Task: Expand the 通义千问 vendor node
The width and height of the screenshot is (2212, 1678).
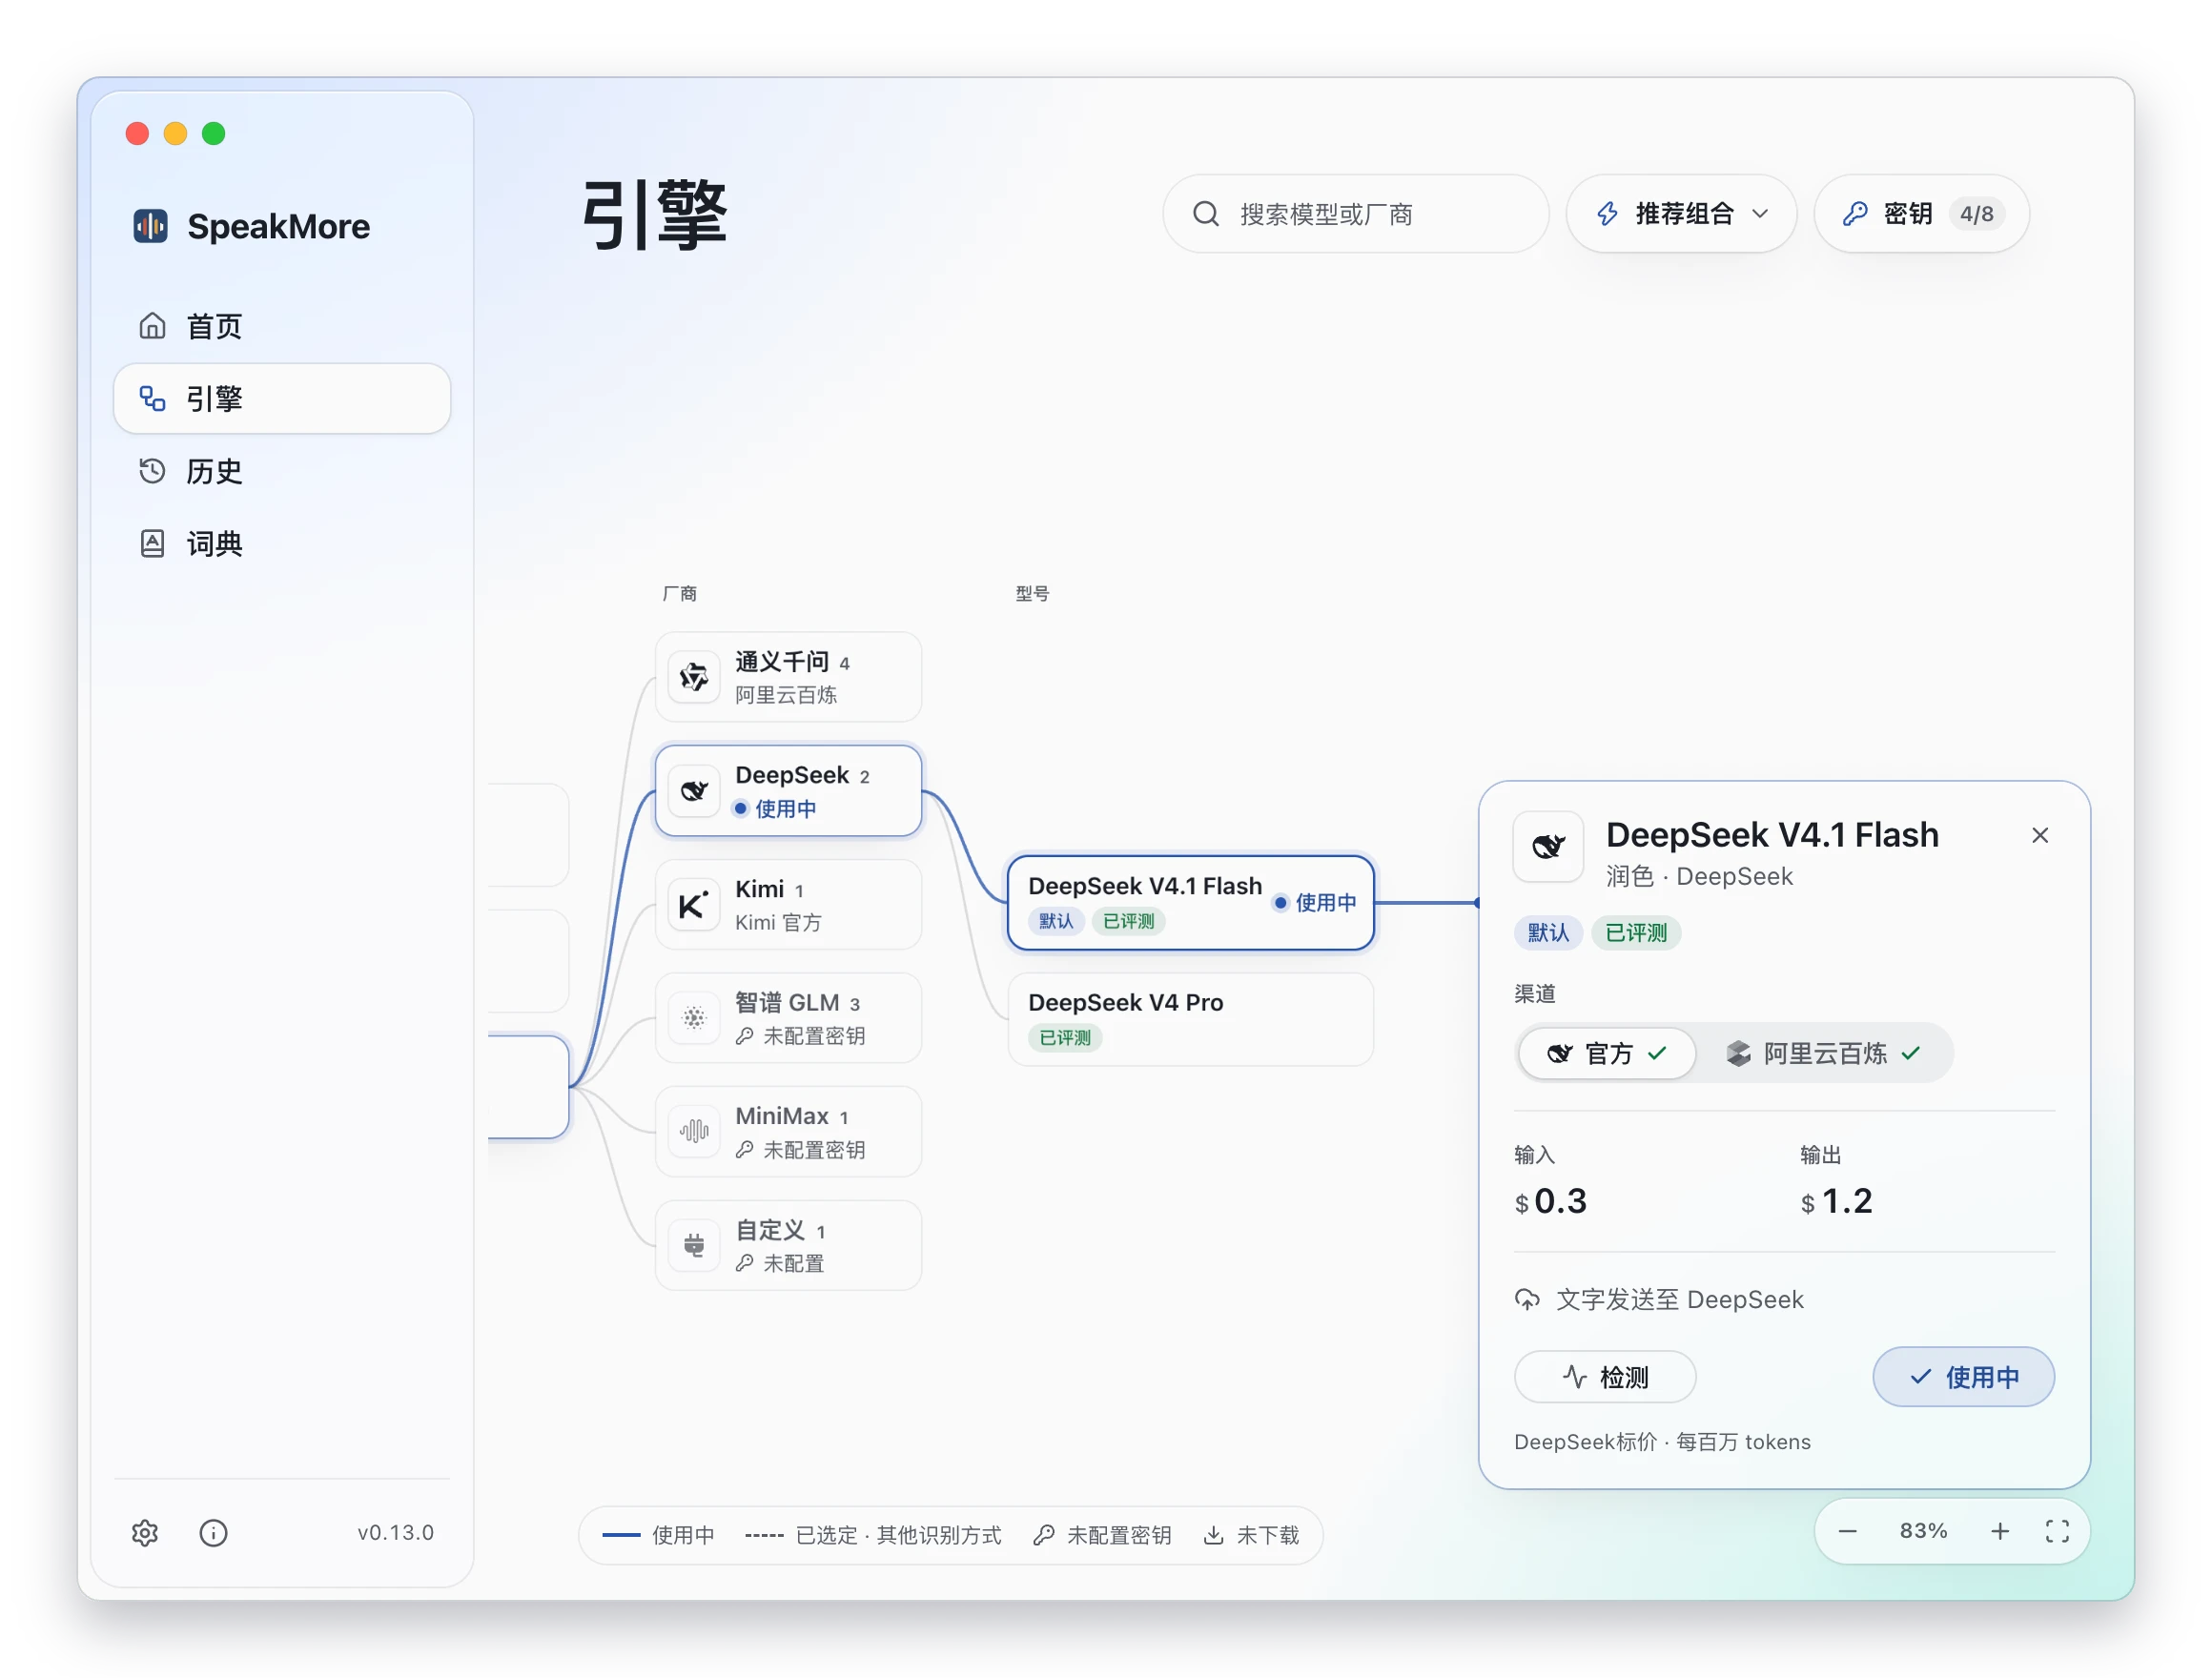Action: (788, 677)
